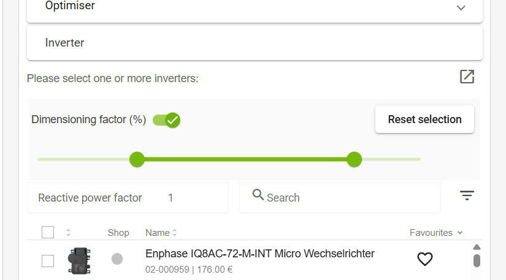This screenshot has height=280, width=506.
Task: Sort inverters by Name arrows
Action: click(x=175, y=233)
